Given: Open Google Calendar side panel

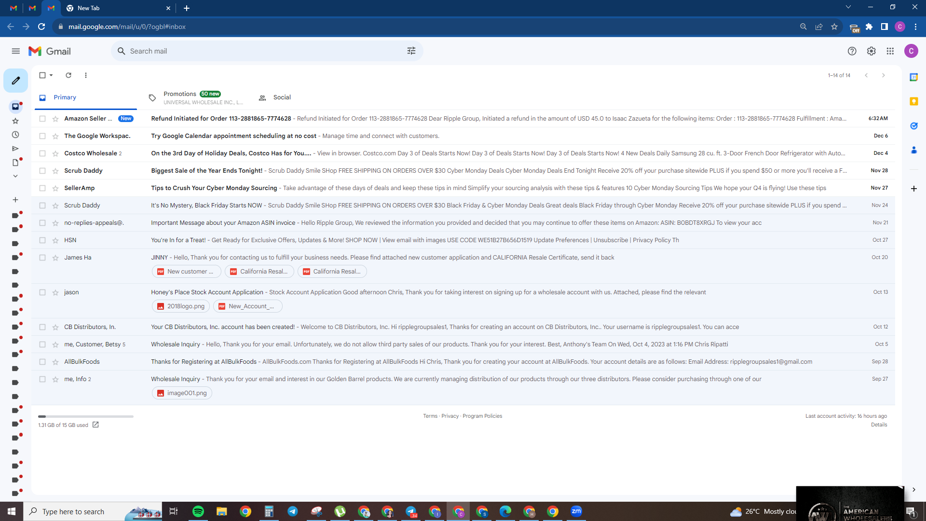Looking at the screenshot, I should (x=913, y=77).
